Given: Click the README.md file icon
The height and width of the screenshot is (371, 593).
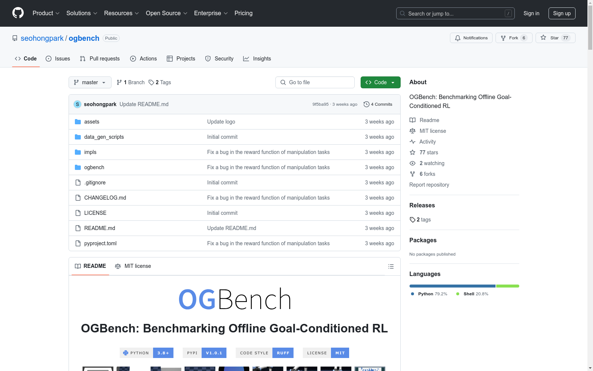Looking at the screenshot, I should 78,228.
